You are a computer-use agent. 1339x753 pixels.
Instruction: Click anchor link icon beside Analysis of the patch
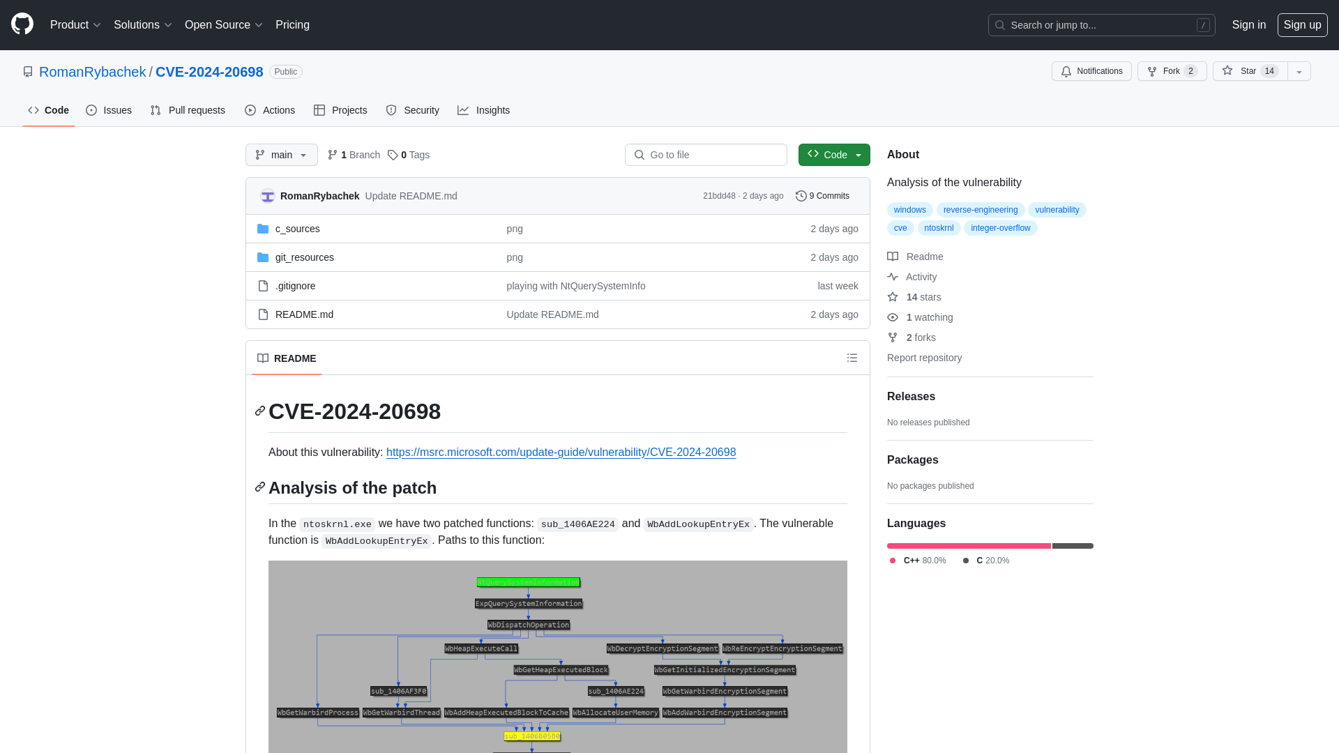[x=260, y=487]
